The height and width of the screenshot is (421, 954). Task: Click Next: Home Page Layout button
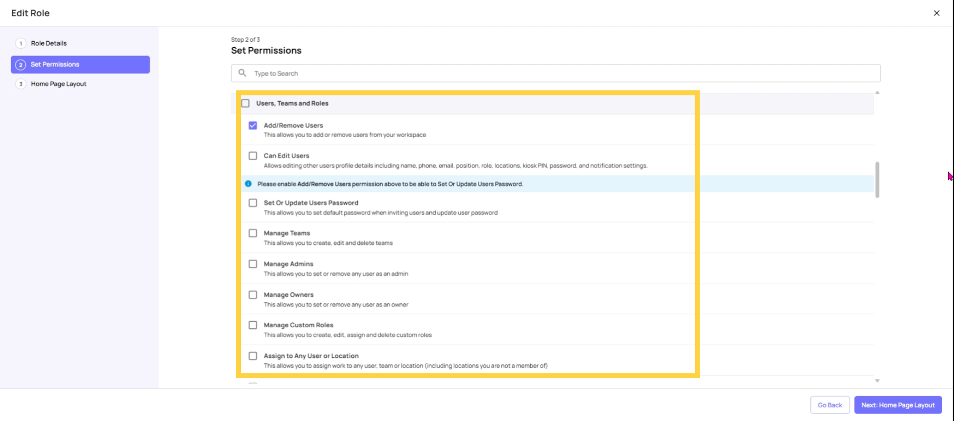click(898, 405)
